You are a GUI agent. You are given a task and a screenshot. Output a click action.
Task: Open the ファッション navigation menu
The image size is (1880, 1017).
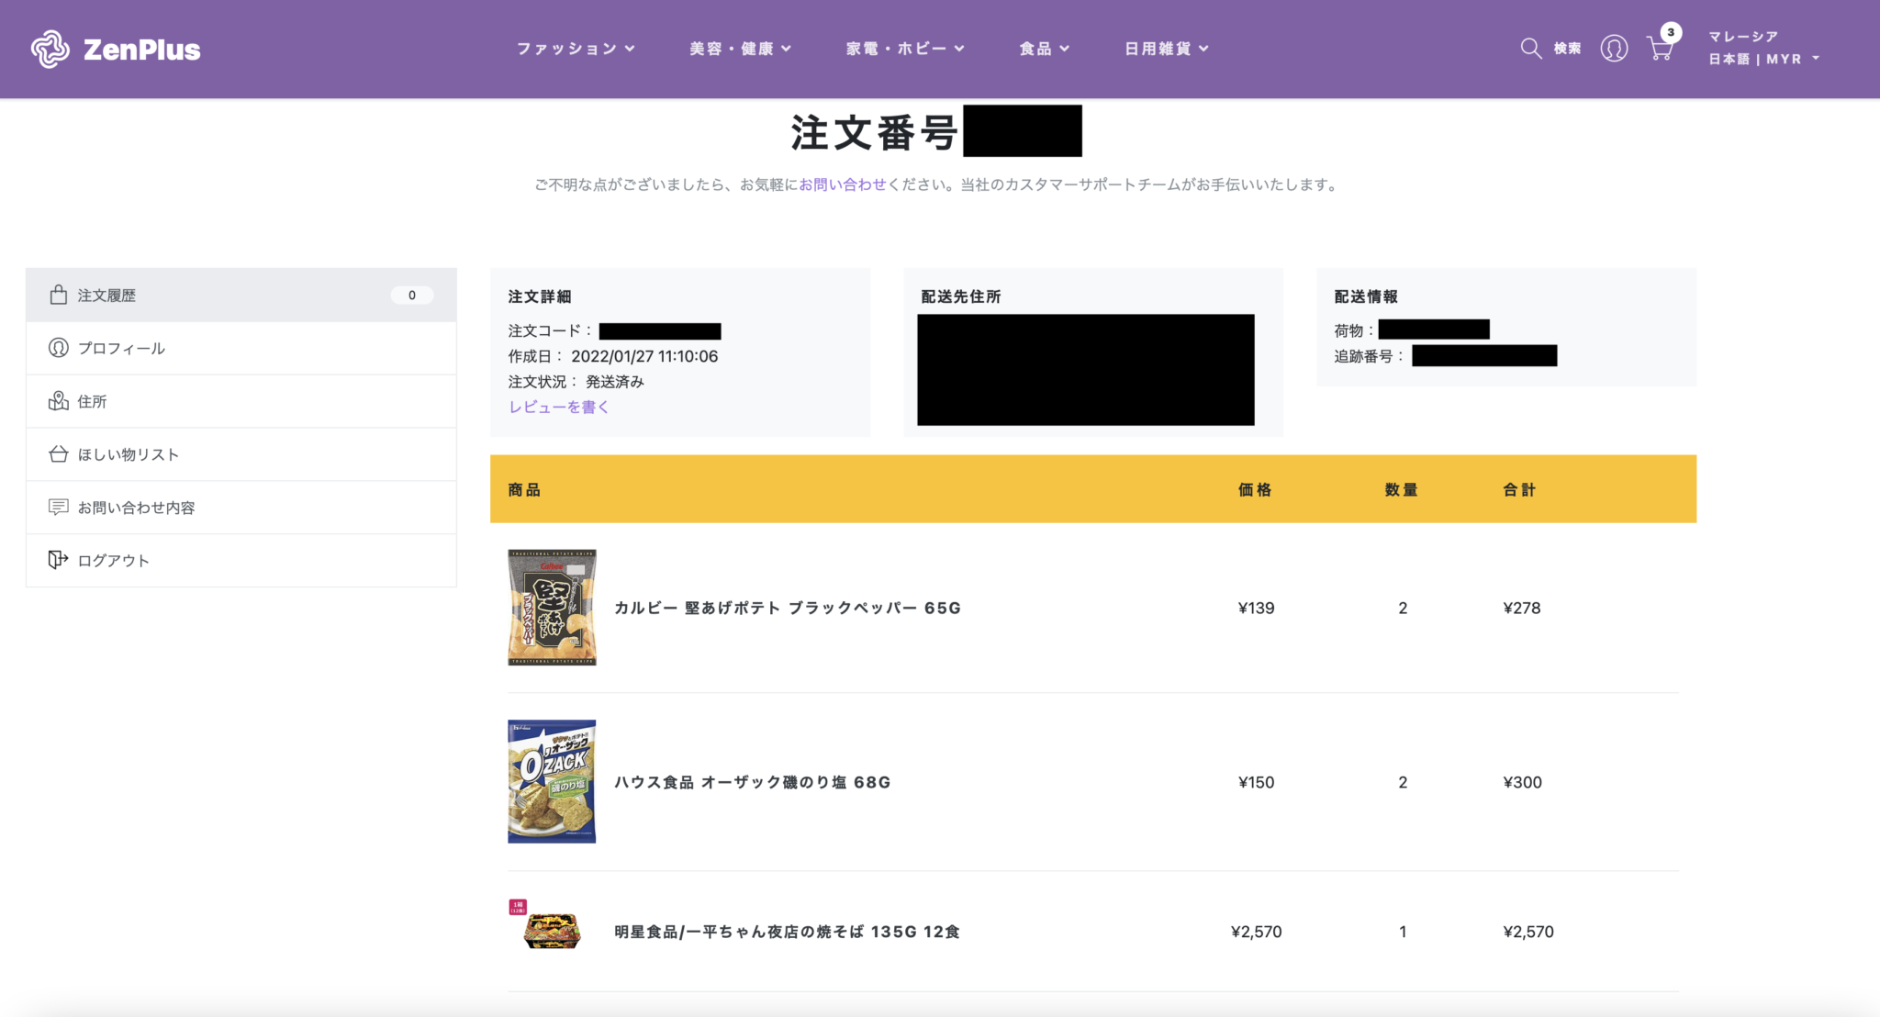575,48
